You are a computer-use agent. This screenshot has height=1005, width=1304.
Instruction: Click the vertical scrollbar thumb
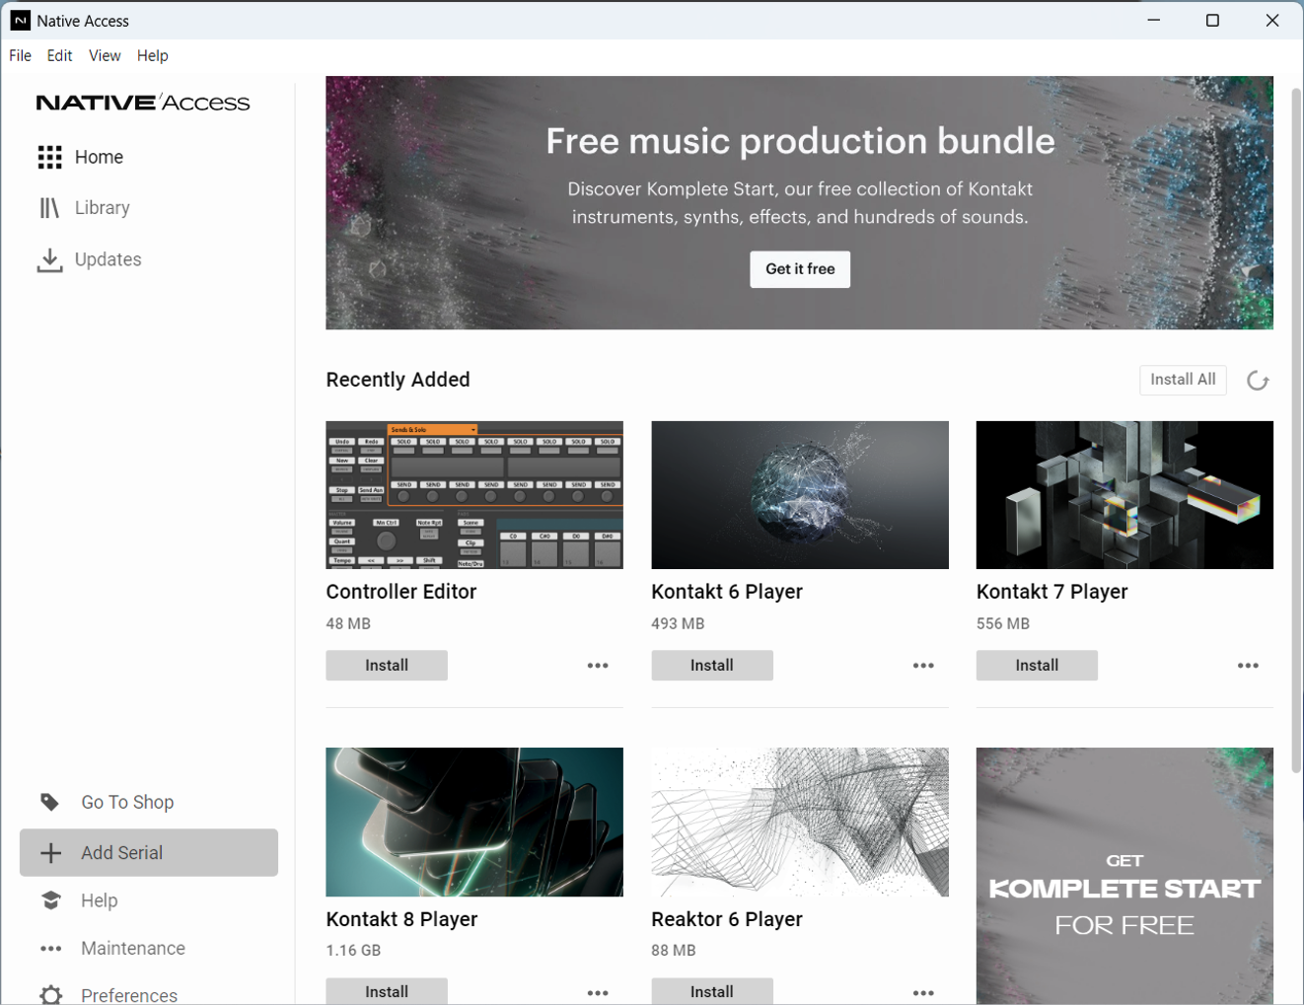coord(1297,429)
